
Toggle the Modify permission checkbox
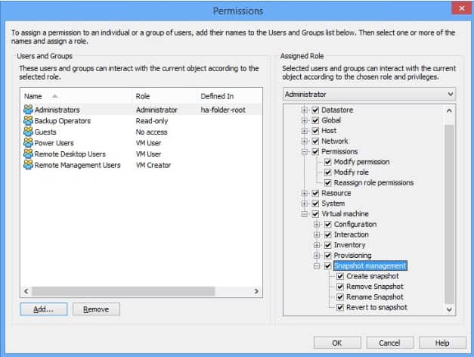coord(327,162)
